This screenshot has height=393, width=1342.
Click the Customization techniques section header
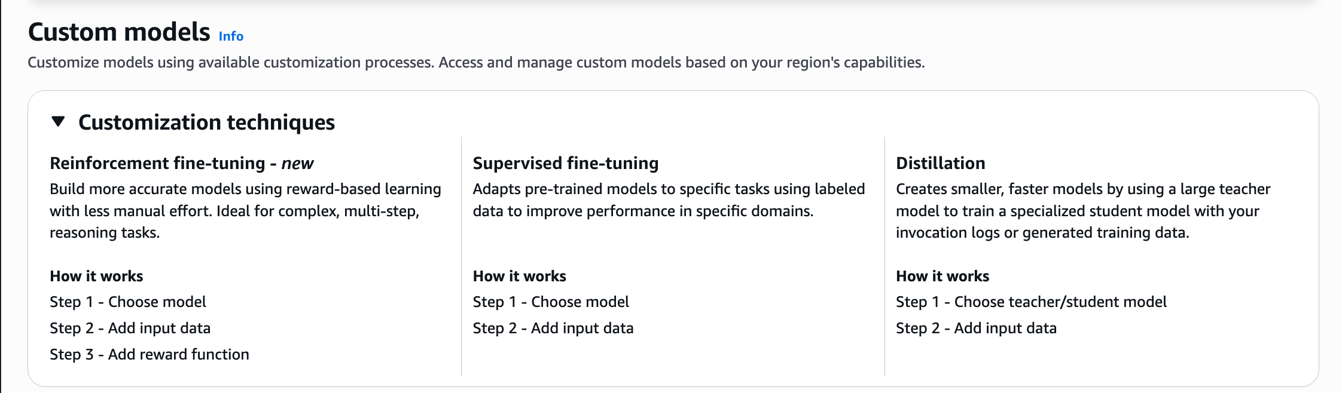click(x=206, y=122)
